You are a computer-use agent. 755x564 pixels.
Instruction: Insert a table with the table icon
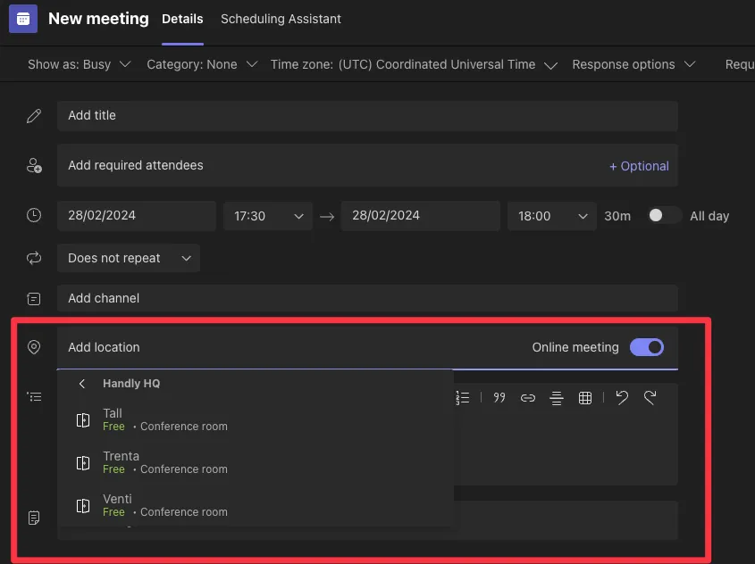tap(585, 398)
